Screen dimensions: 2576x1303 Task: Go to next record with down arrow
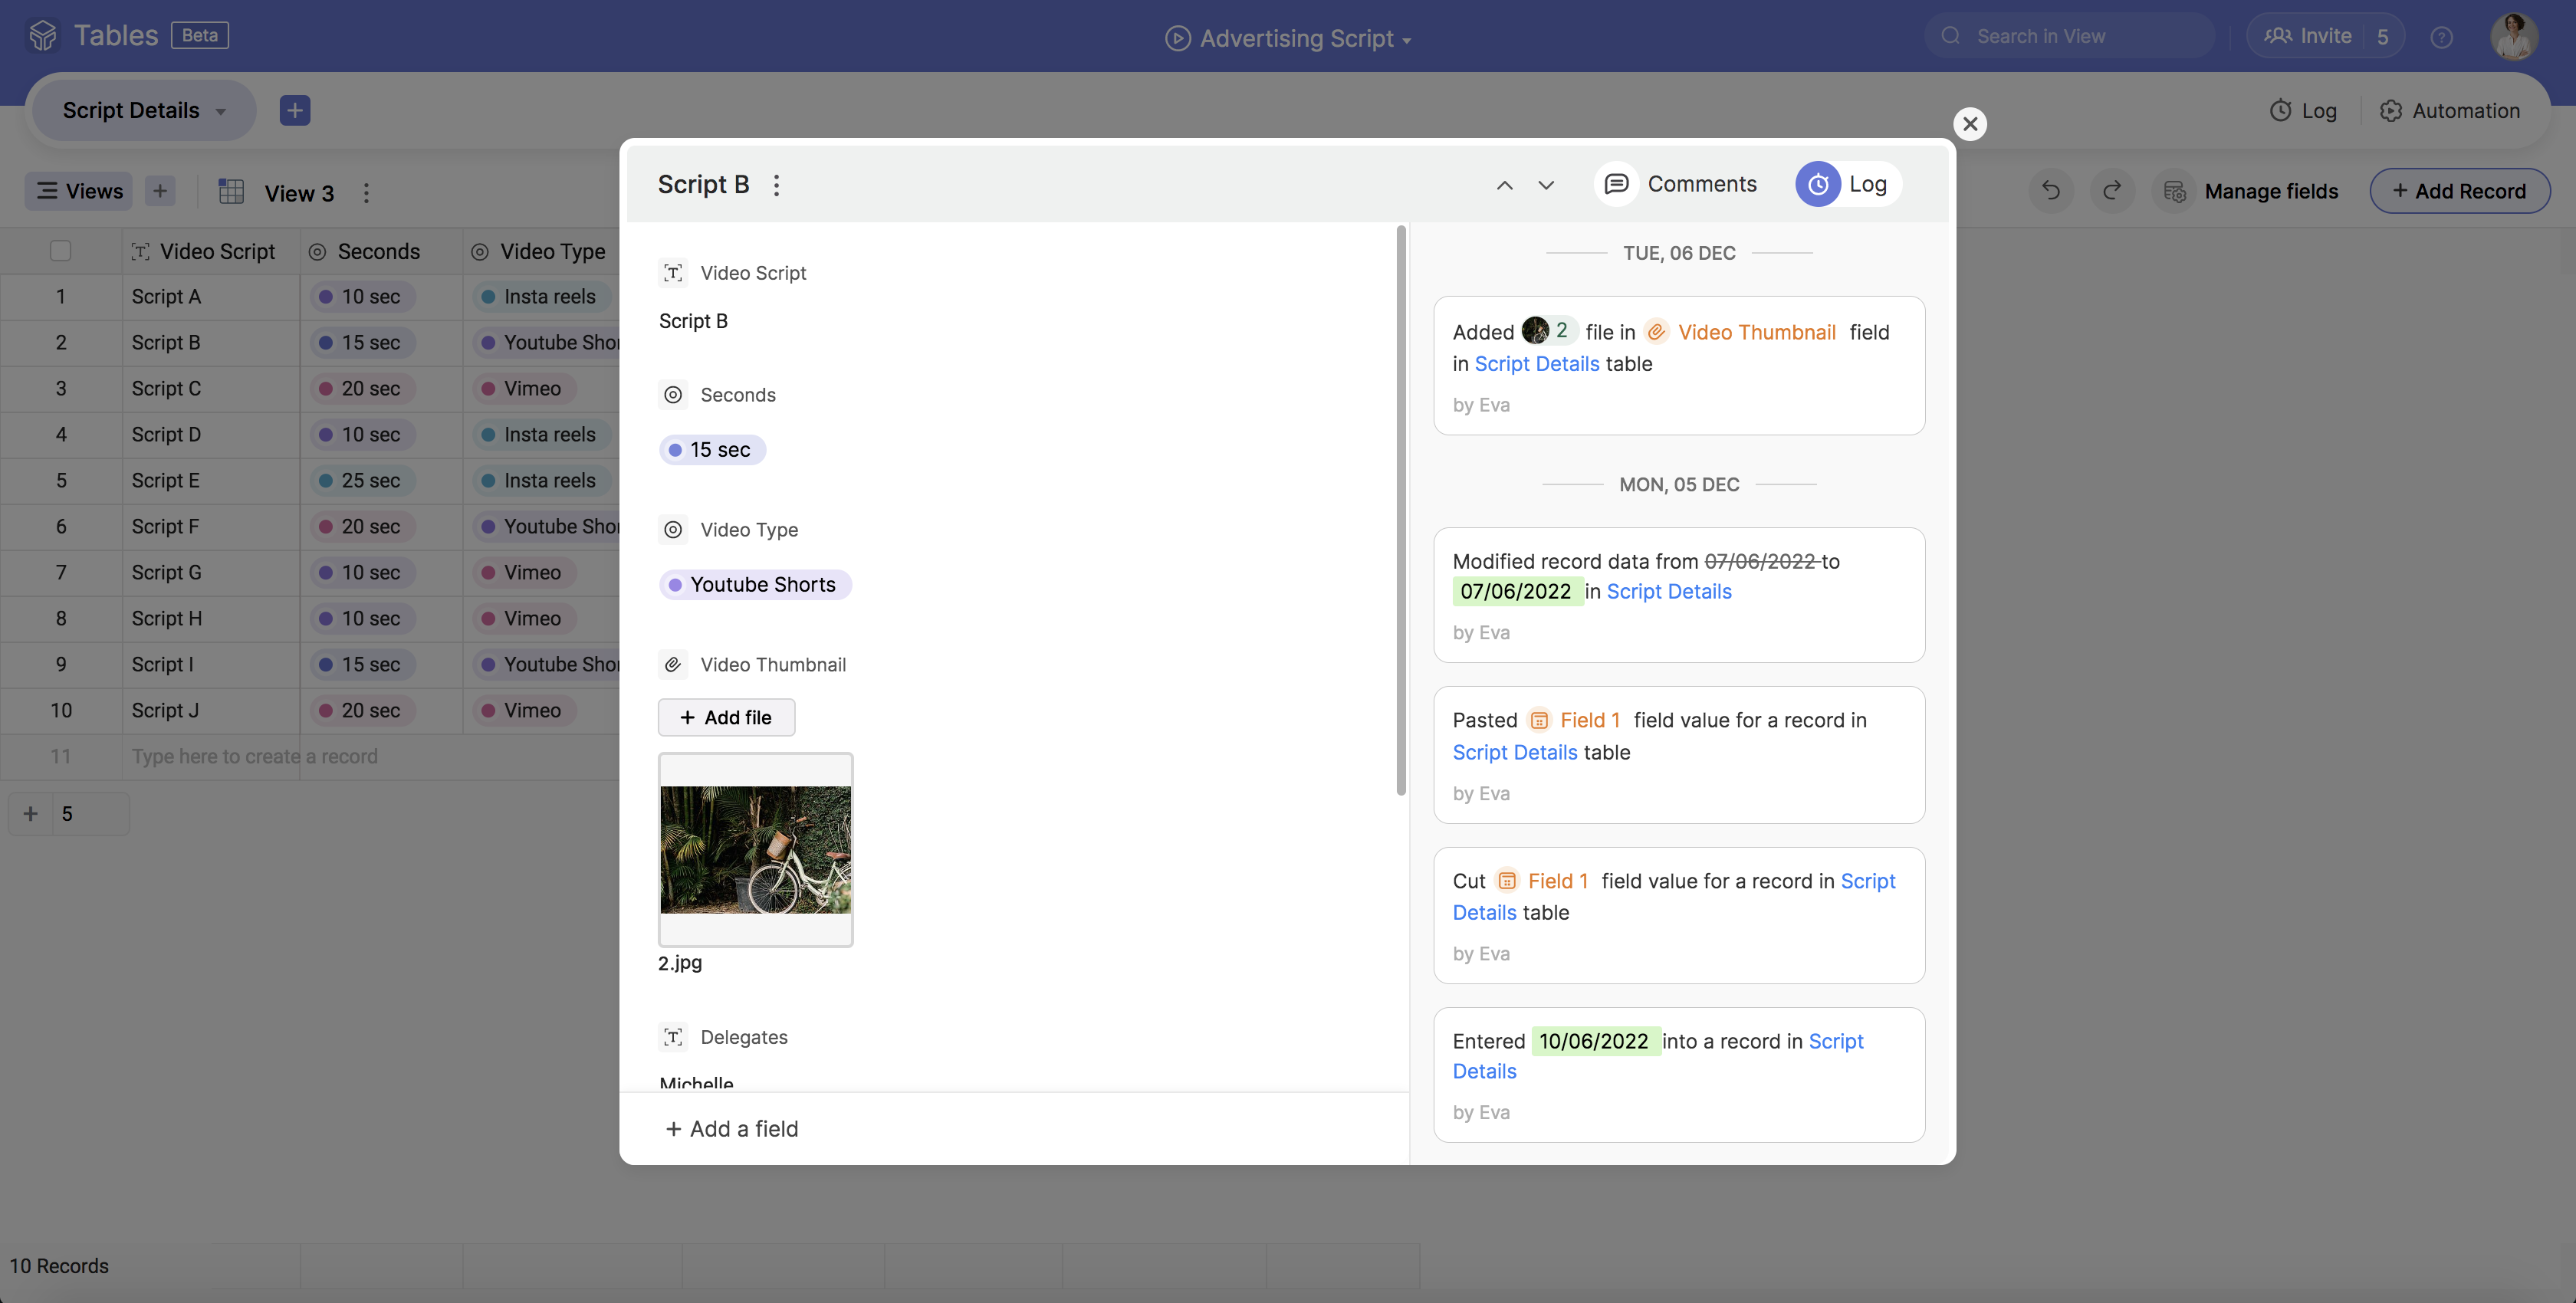pyautogui.click(x=1546, y=185)
